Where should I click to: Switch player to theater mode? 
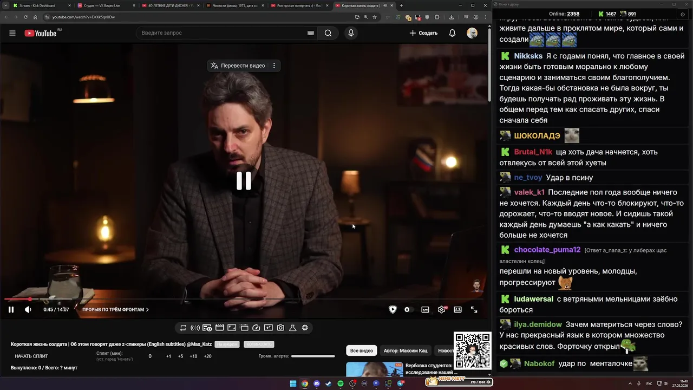click(x=457, y=310)
